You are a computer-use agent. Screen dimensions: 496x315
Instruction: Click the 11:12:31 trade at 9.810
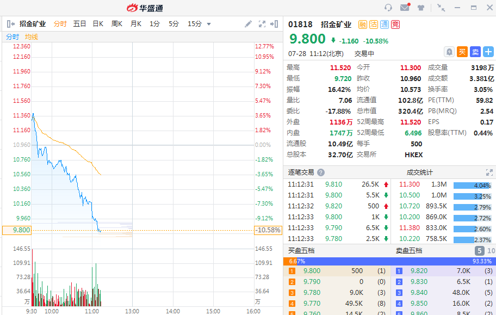tap(337, 184)
